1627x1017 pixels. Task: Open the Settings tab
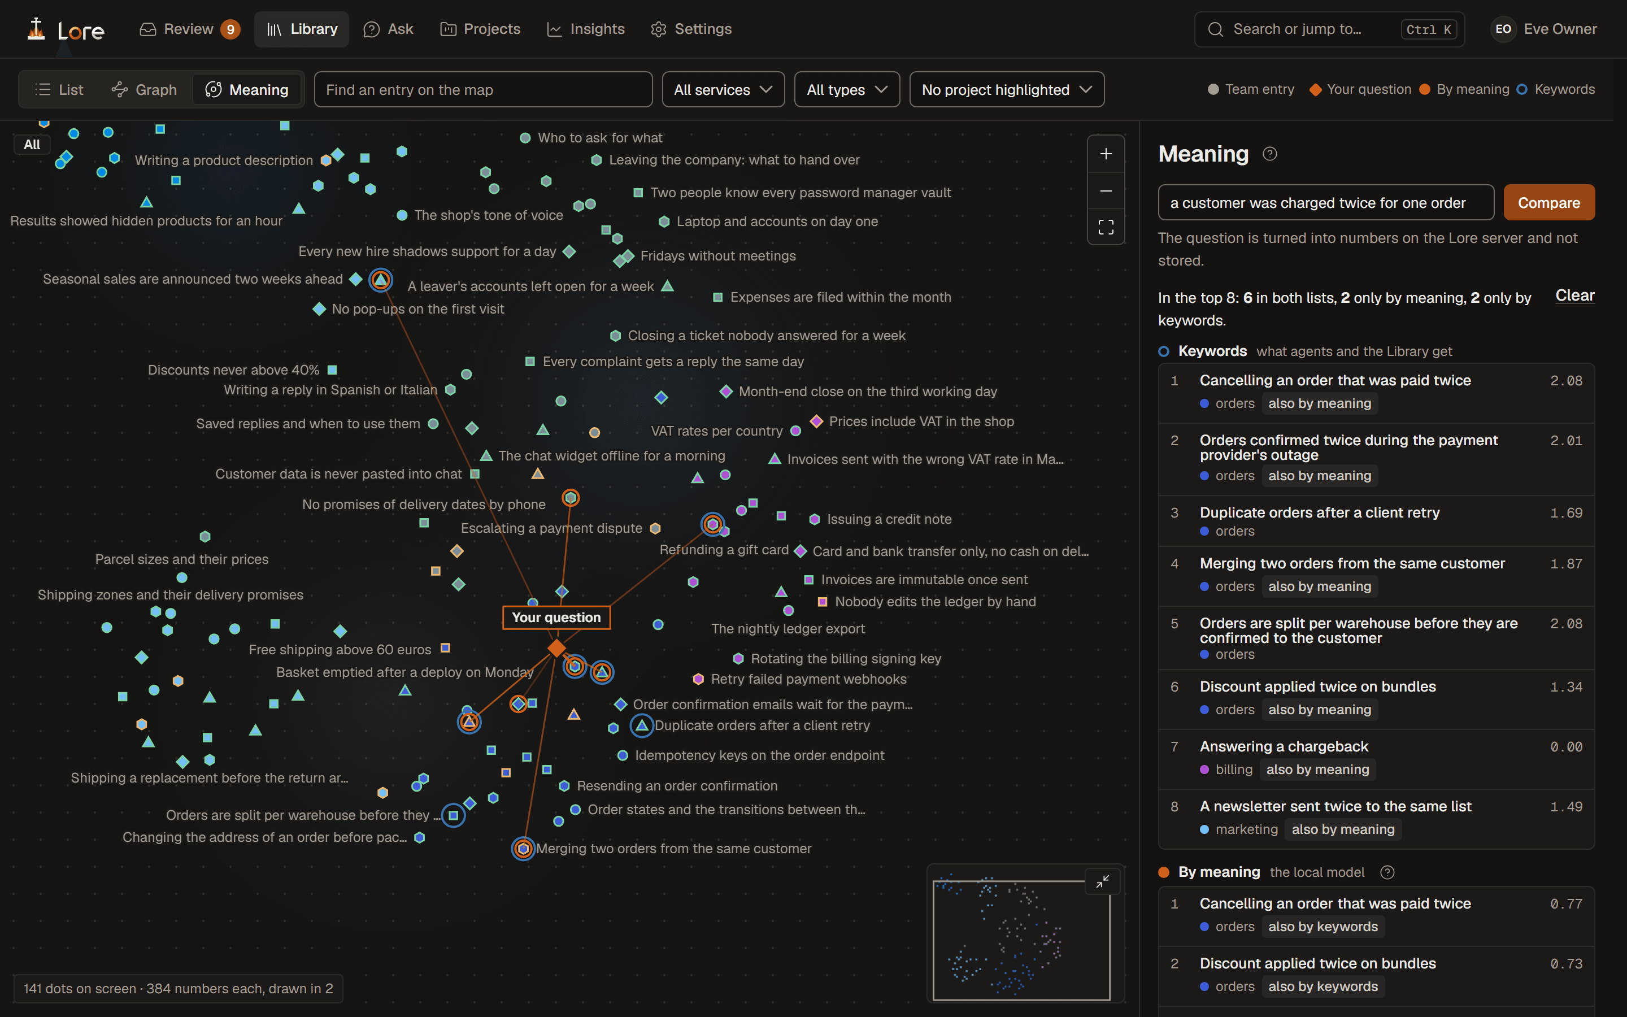(692, 29)
